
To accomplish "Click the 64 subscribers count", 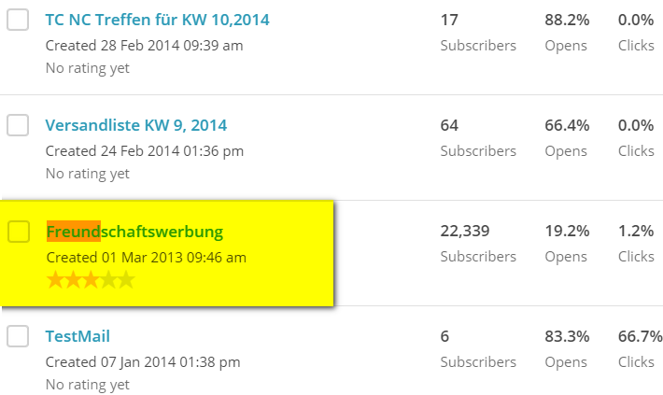I will (449, 125).
